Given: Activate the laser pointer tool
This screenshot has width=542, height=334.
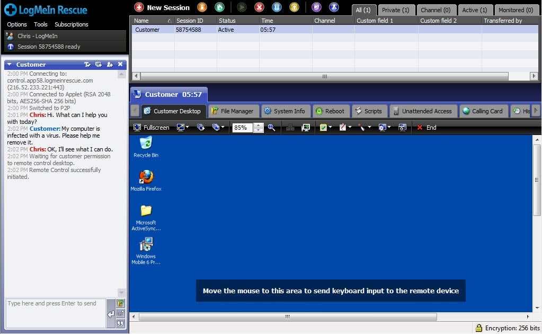Looking at the screenshot, I should tap(362, 128).
